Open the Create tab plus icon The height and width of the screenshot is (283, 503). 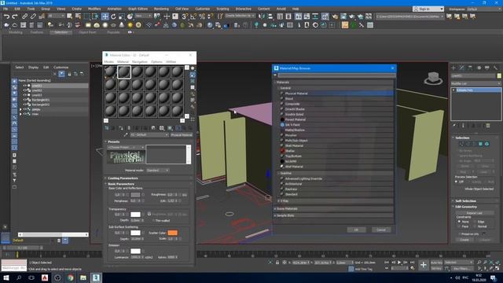click(453, 68)
